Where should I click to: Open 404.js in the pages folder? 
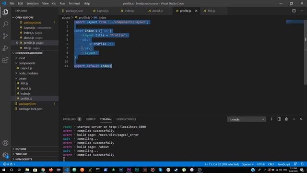pyautogui.click(x=24, y=83)
